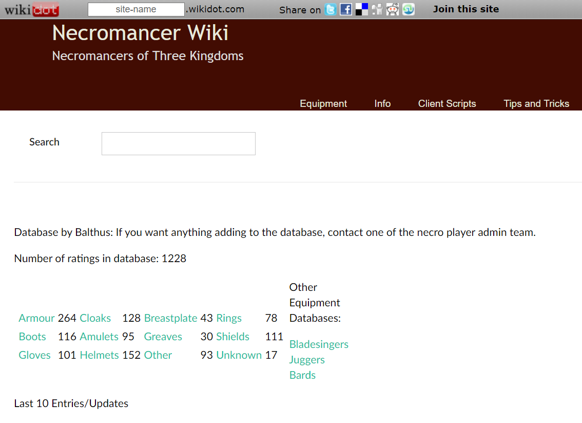Viewport: 582px width, 423px height.
Task: Share the page on Reddit
Action: 393,9
